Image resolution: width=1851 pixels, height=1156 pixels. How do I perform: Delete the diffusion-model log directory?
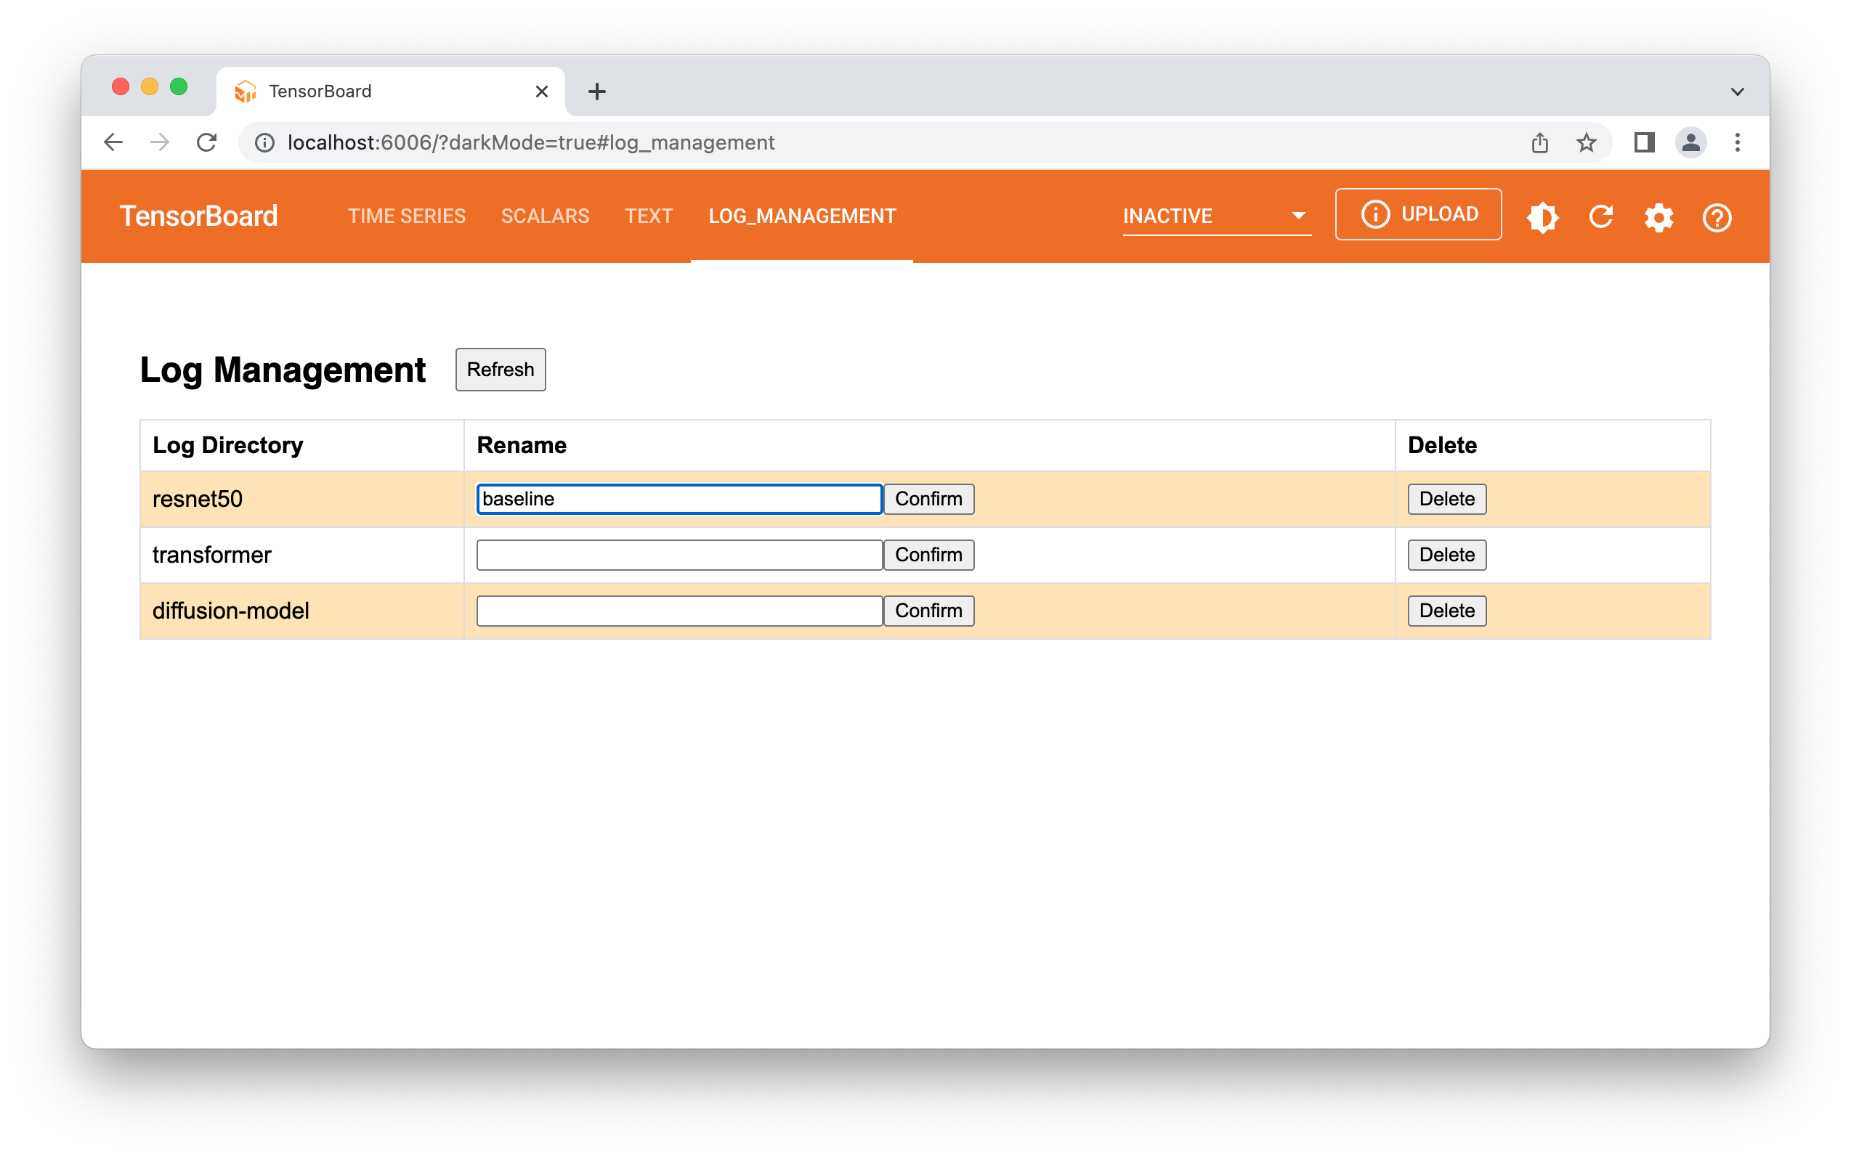(x=1446, y=611)
